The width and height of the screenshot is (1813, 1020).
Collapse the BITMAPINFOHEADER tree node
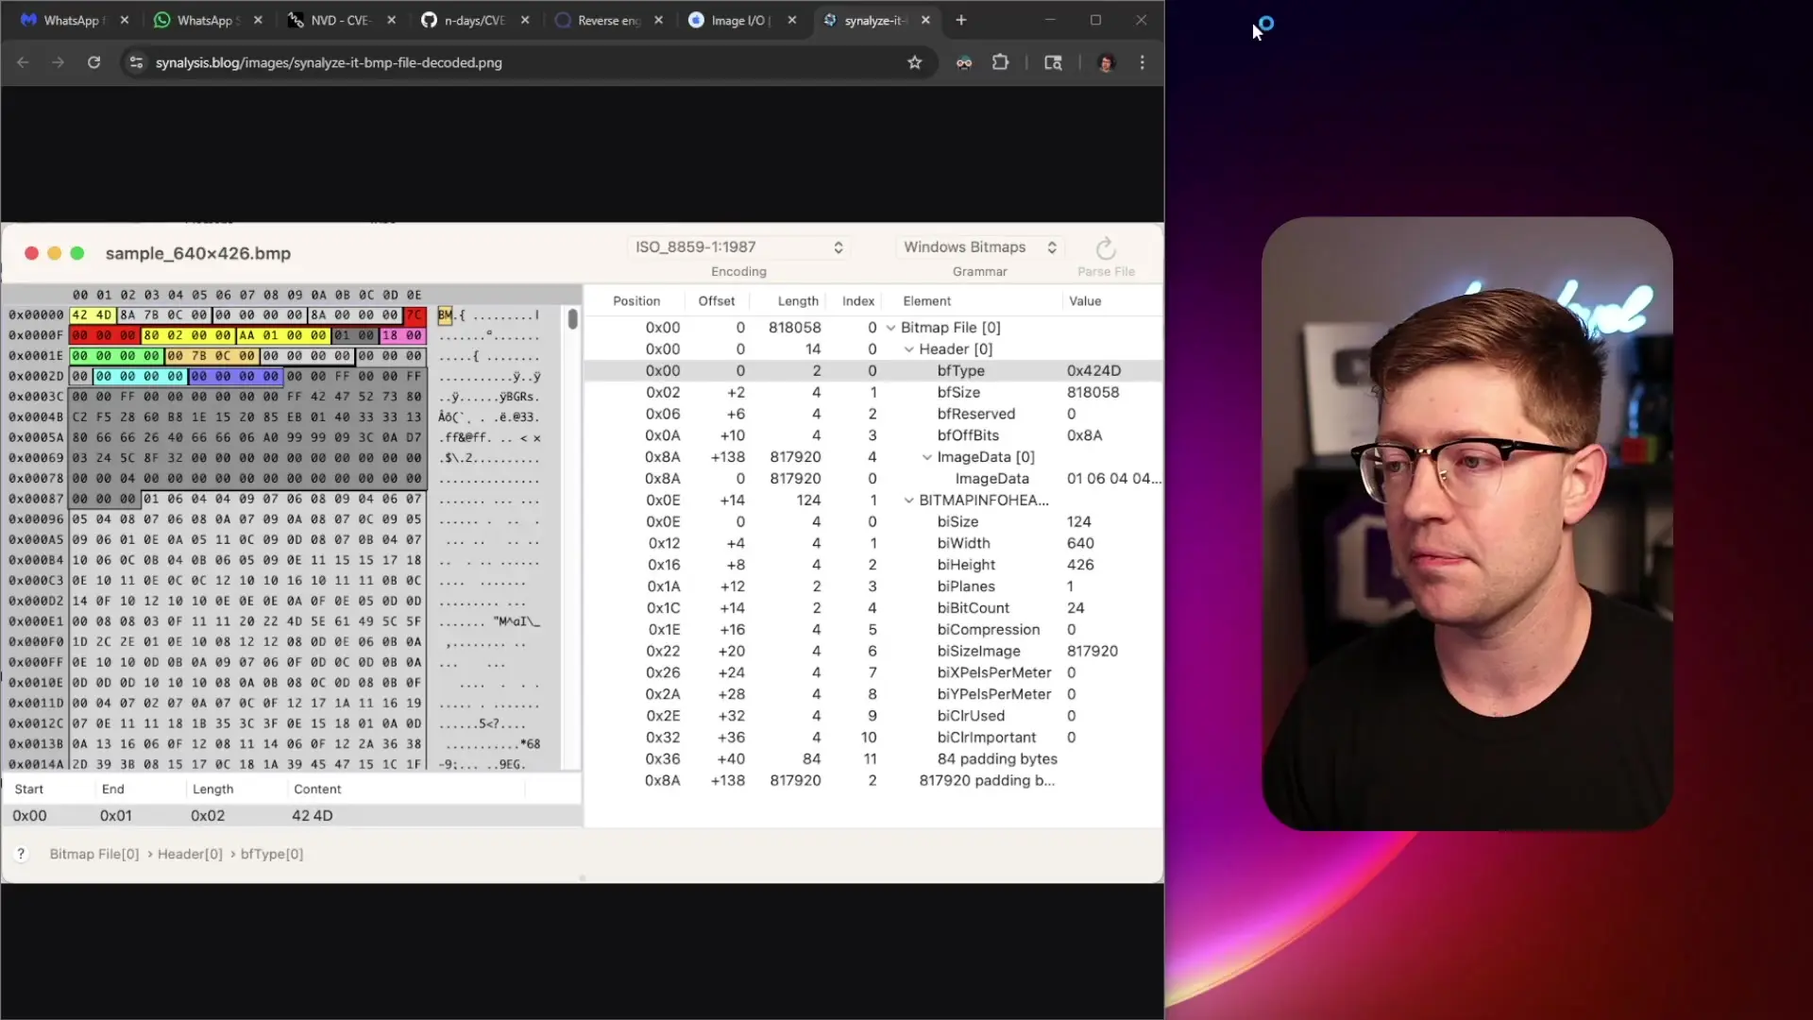pyautogui.click(x=909, y=501)
